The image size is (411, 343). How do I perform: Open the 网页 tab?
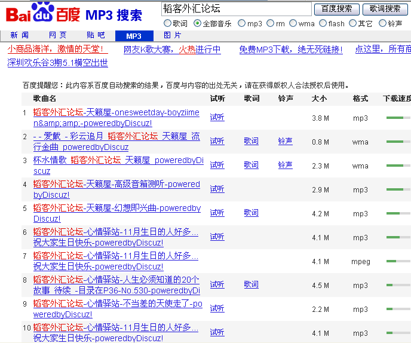tap(58, 35)
